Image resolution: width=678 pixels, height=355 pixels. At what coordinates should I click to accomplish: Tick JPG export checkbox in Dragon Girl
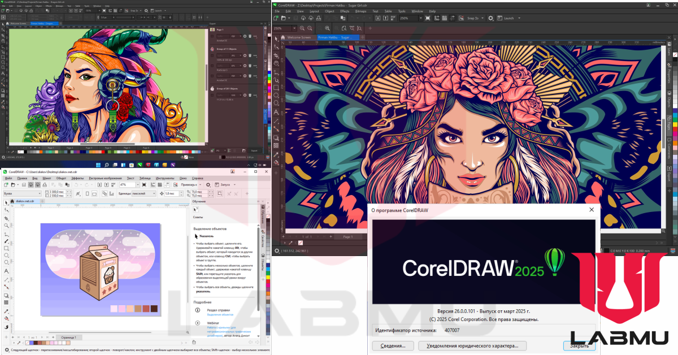click(212, 55)
